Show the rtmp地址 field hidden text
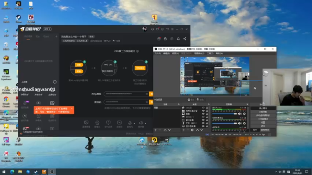312x175 pixels. (147, 94)
